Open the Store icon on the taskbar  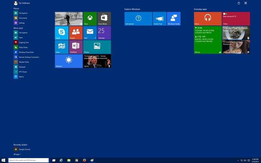pos(77,160)
